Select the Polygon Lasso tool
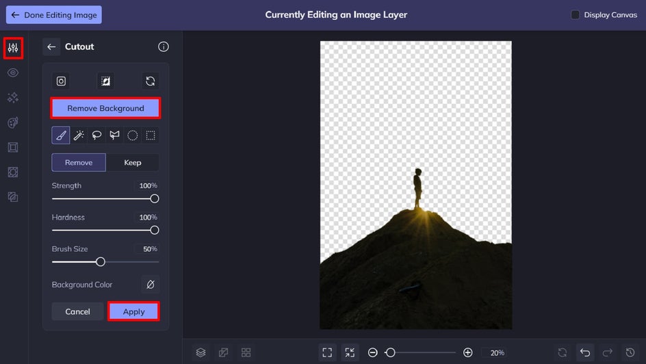The width and height of the screenshot is (646, 364). click(x=114, y=135)
